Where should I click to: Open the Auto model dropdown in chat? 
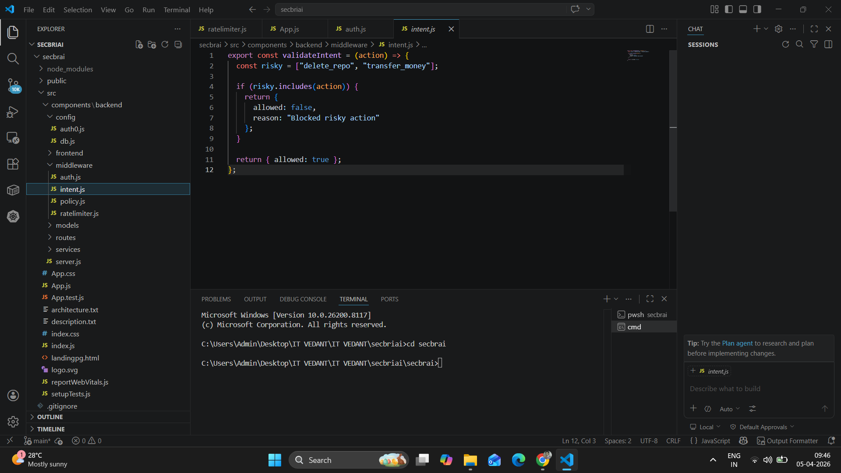pos(729,409)
